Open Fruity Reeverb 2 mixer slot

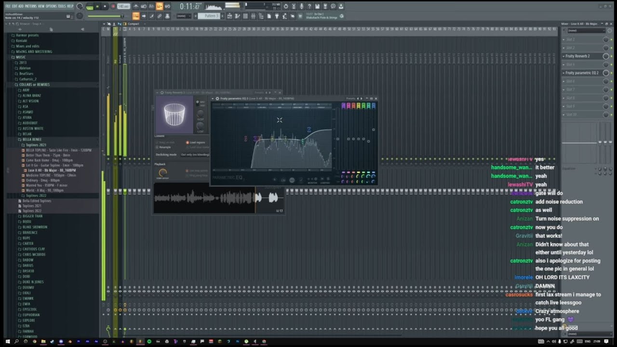(x=577, y=56)
